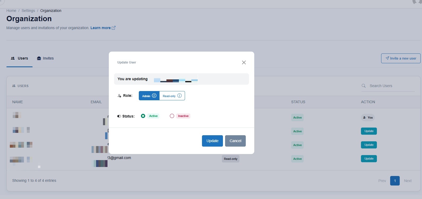Click the Next pagination button
The height and width of the screenshot is (199, 422).
point(408,181)
